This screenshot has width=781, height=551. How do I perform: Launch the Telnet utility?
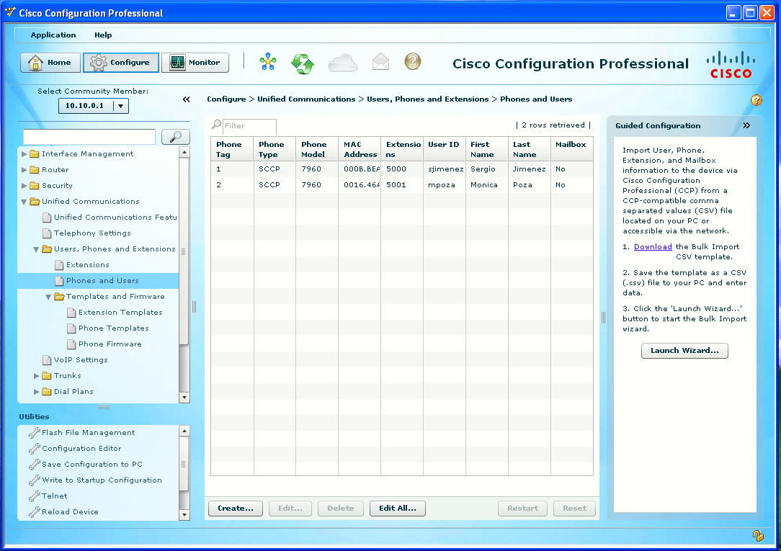pos(54,496)
